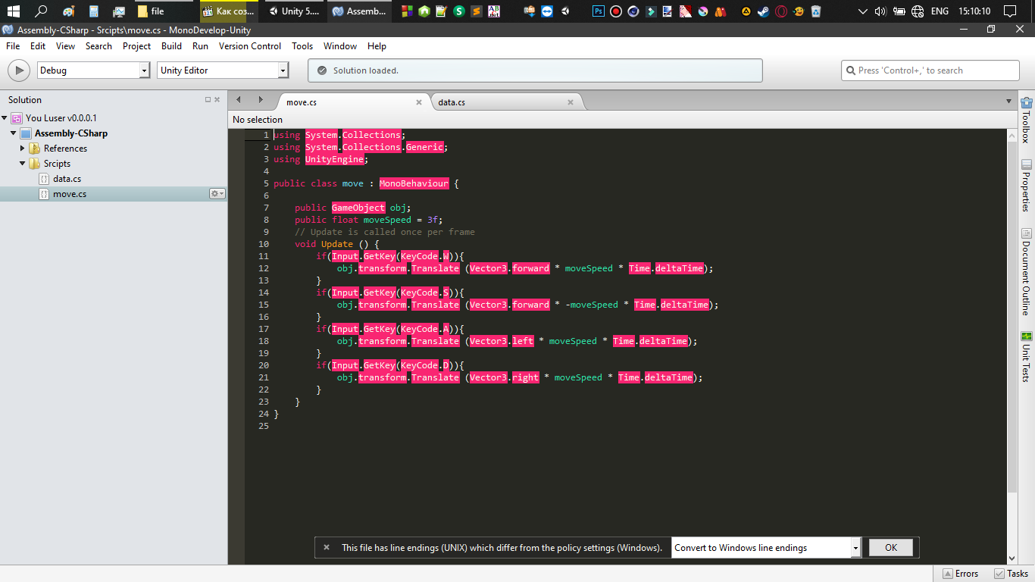Open the Properties side panel
Screen dimensions: 1035x582
click(x=1027, y=186)
